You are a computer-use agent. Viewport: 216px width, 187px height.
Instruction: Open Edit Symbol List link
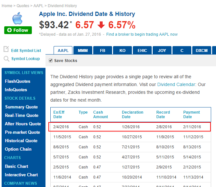click(26, 51)
